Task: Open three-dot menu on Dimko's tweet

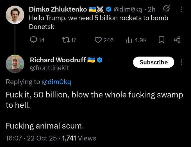Action: pos(181,9)
